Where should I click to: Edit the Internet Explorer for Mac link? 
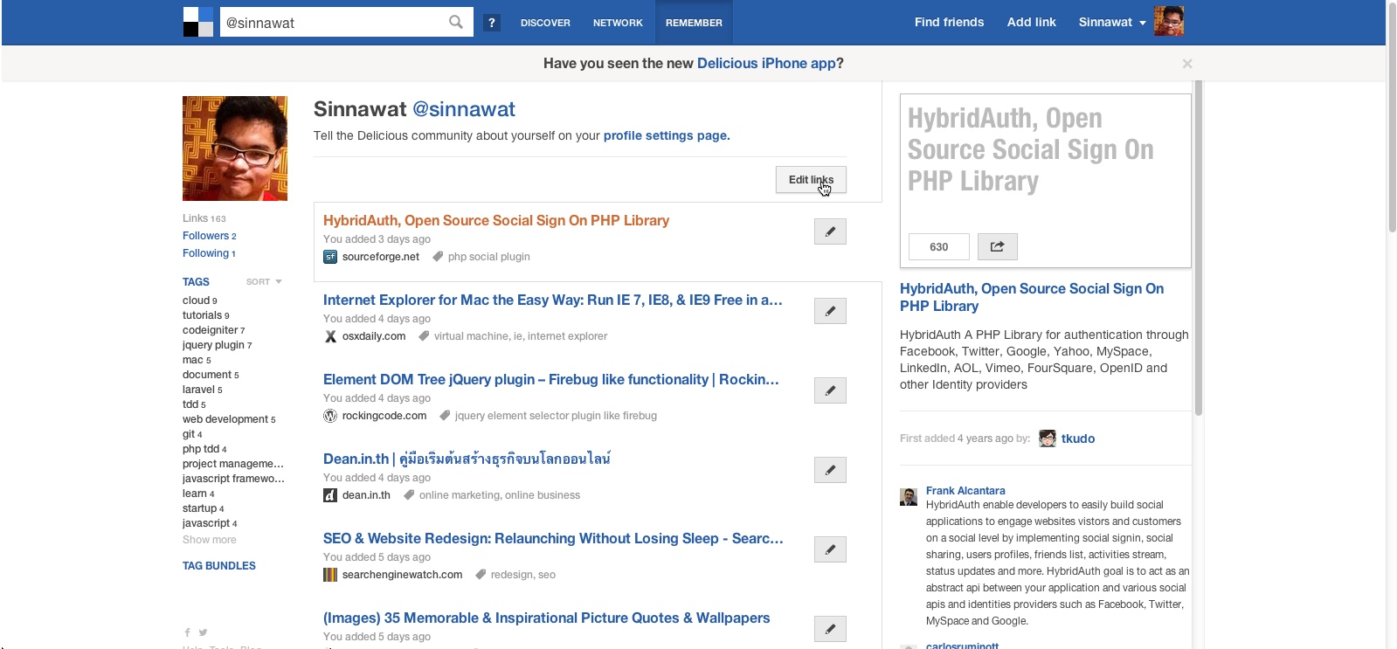click(x=830, y=311)
